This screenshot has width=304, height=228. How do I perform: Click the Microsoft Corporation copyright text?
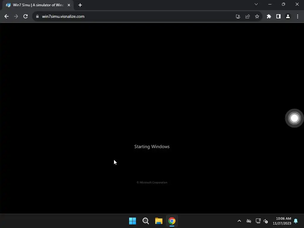coord(152,183)
